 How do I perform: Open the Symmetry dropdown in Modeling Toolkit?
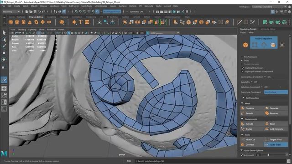[251, 82]
